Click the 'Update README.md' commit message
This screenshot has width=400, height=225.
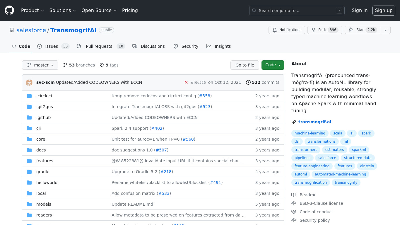coord(132,204)
